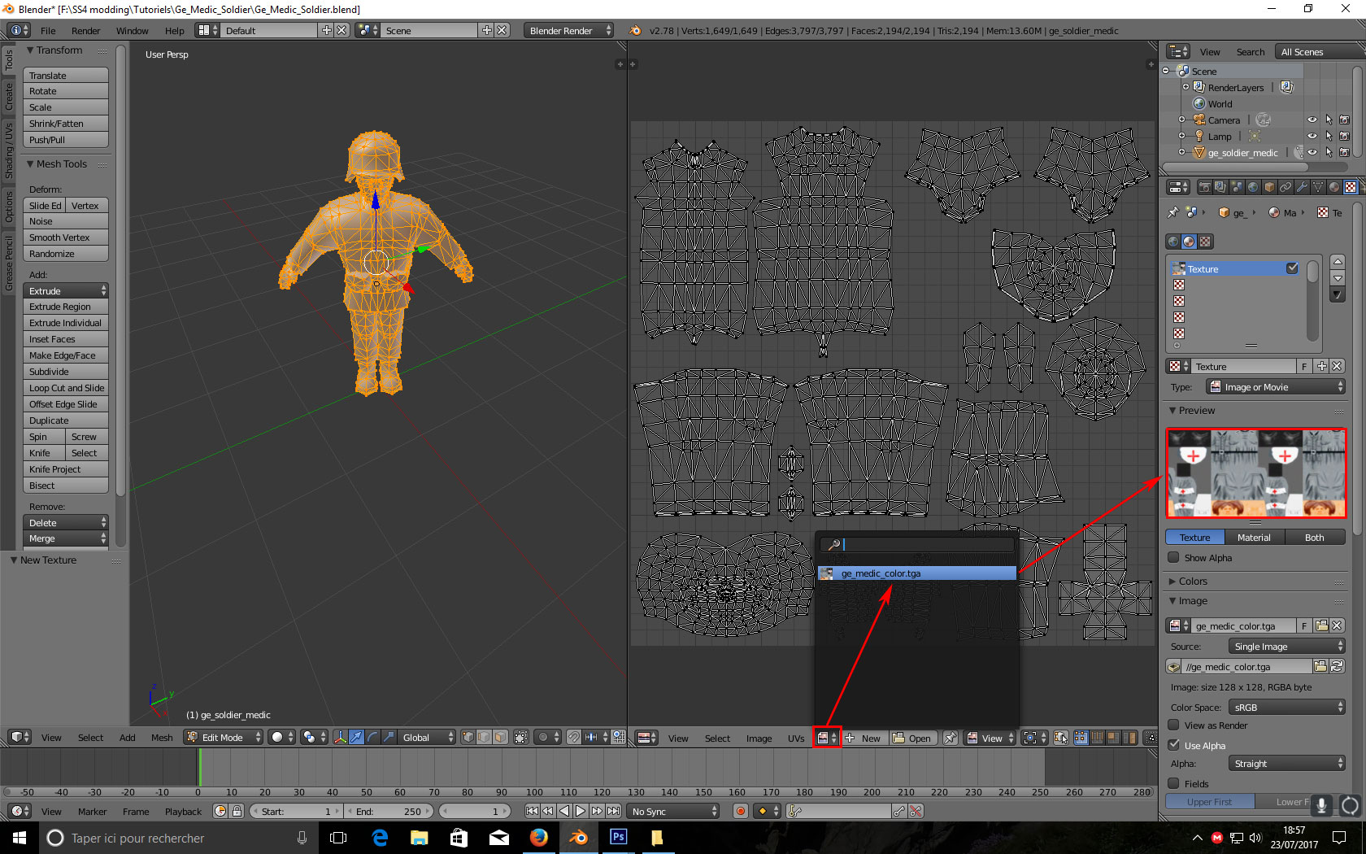1366x854 pixels.
Task: Open the Source dropdown Single Image
Action: (x=1286, y=646)
